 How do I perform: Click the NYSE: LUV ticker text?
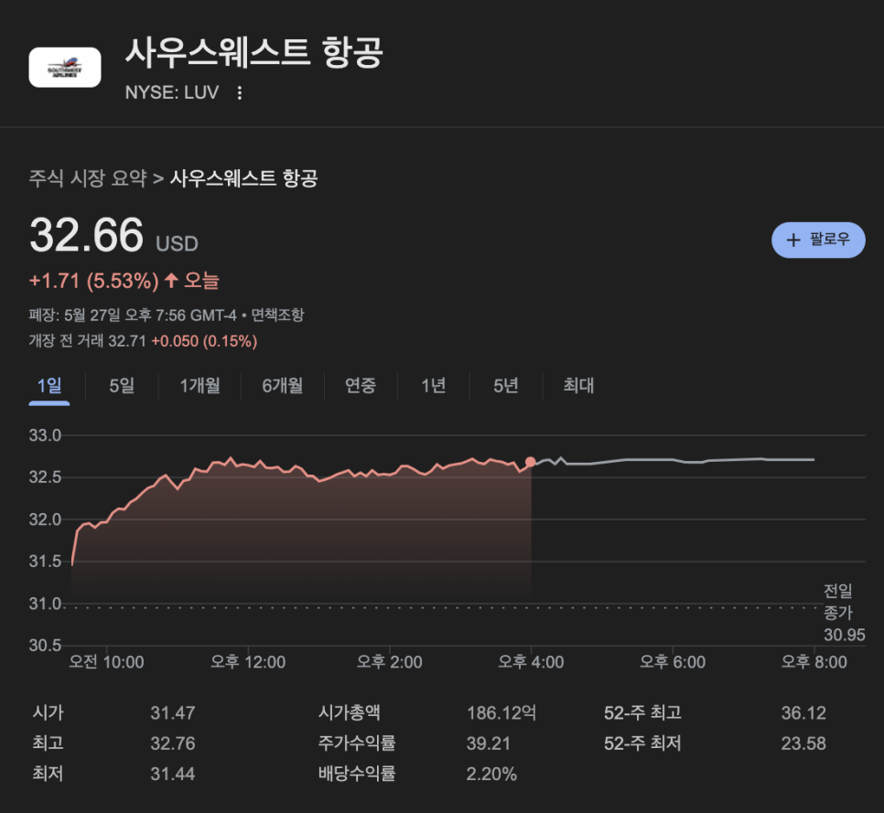(172, 92)
